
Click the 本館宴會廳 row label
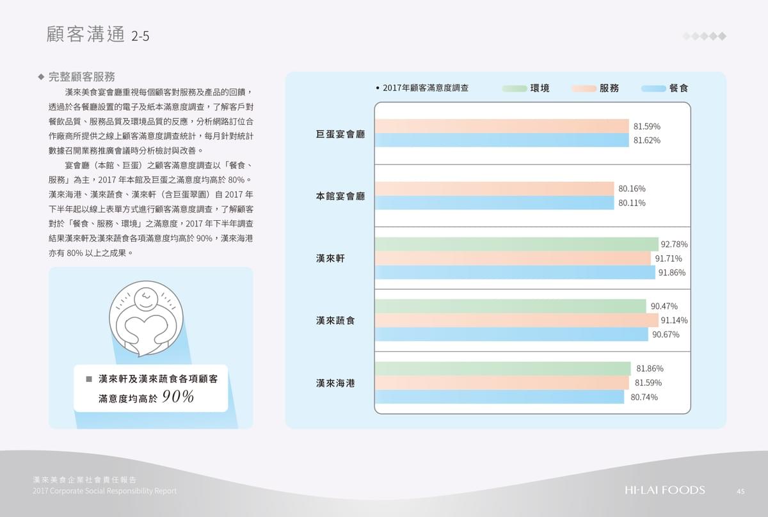pos(340,196)
